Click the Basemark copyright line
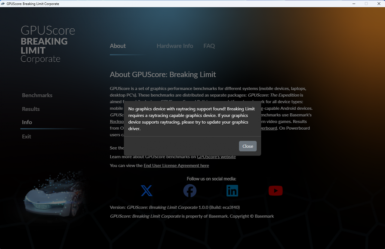 pyautogui.click(x=192, y=216)
